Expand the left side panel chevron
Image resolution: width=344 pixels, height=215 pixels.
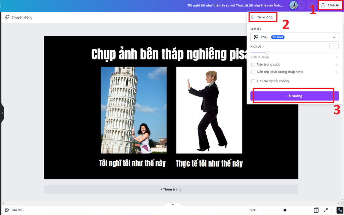pyautogui.click(x=2, y=113)
